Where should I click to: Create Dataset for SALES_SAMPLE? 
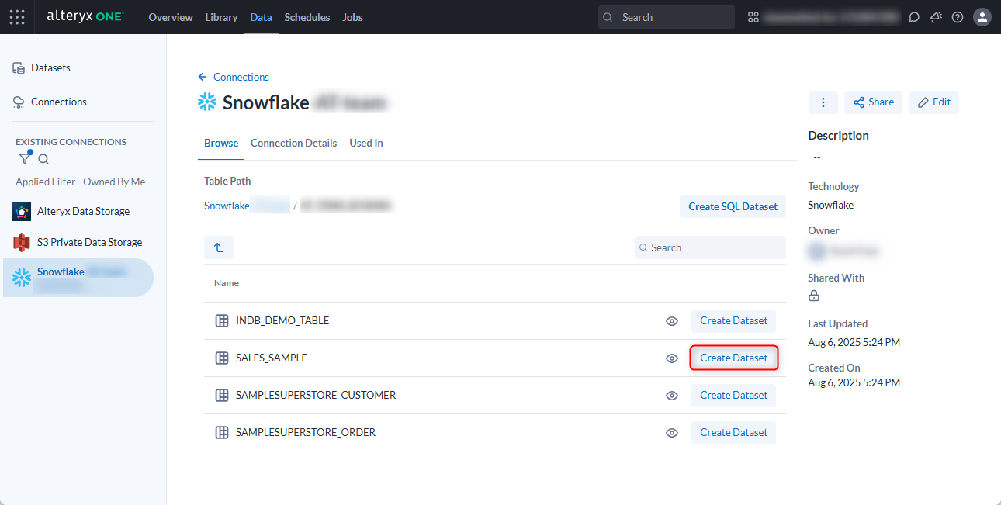(x=733, y=358)
